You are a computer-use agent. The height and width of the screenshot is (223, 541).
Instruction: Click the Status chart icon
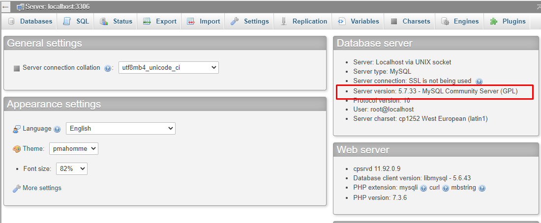click(104, 22)
